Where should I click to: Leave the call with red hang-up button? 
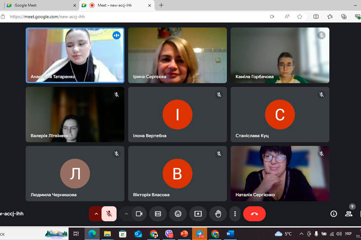pos(254,214)
